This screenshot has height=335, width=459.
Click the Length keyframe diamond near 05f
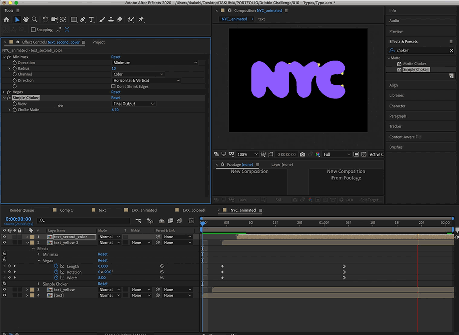pos(222,266)
